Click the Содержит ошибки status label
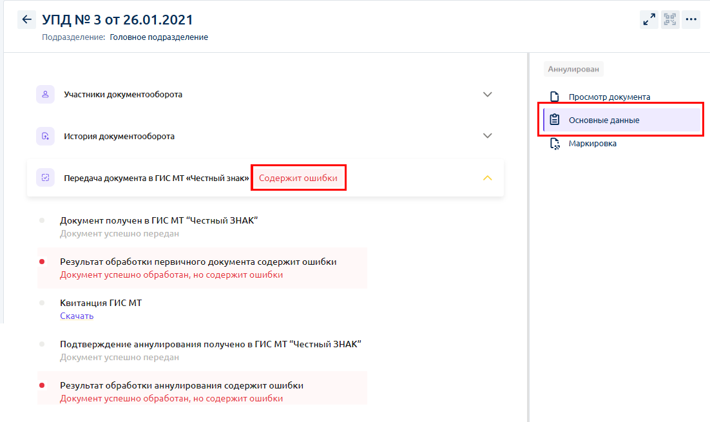 click(x=298, y=178)
